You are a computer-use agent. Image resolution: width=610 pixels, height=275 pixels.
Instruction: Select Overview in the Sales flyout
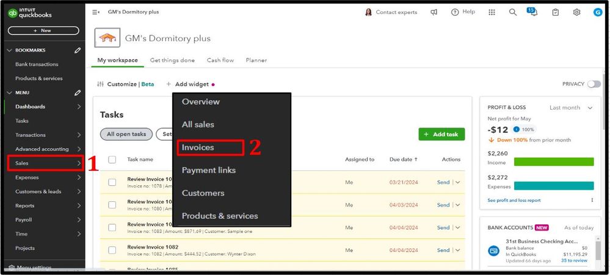[x=201, y=102]
